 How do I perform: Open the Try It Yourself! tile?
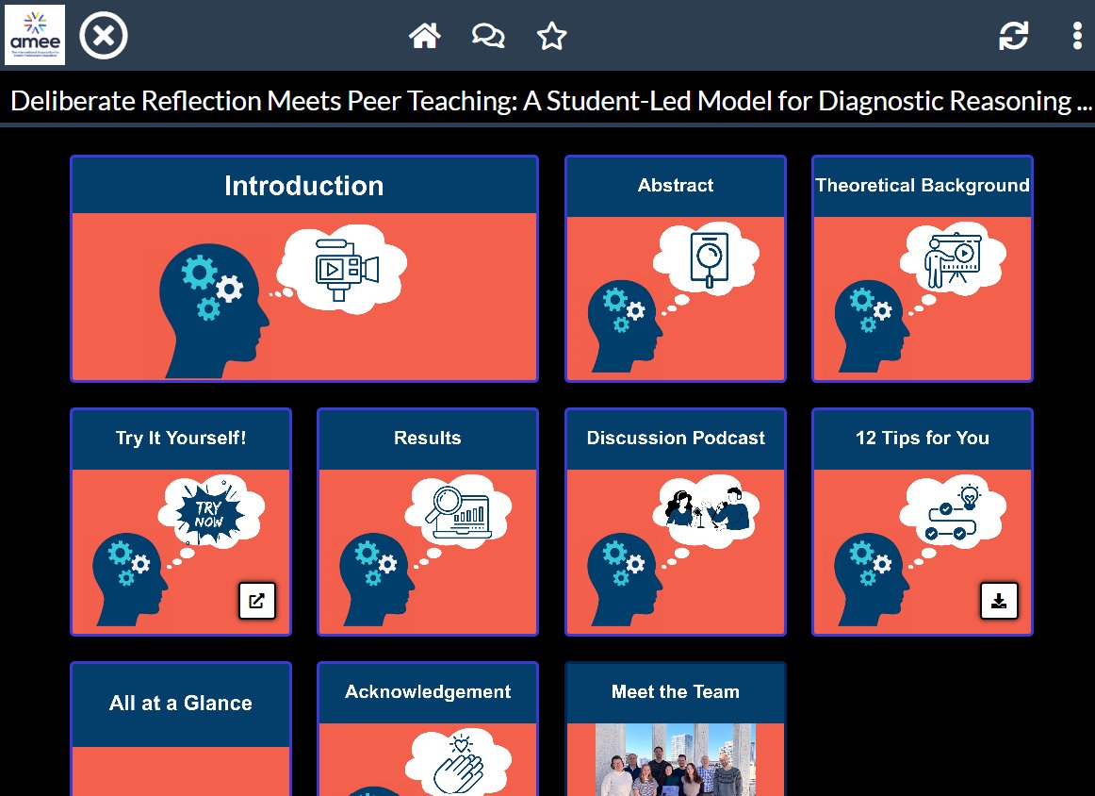181,522
